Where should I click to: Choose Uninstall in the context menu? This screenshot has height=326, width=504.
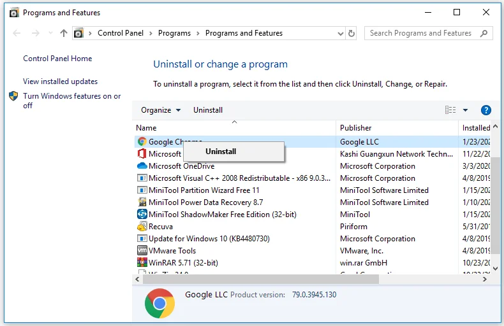click(233, 152)
